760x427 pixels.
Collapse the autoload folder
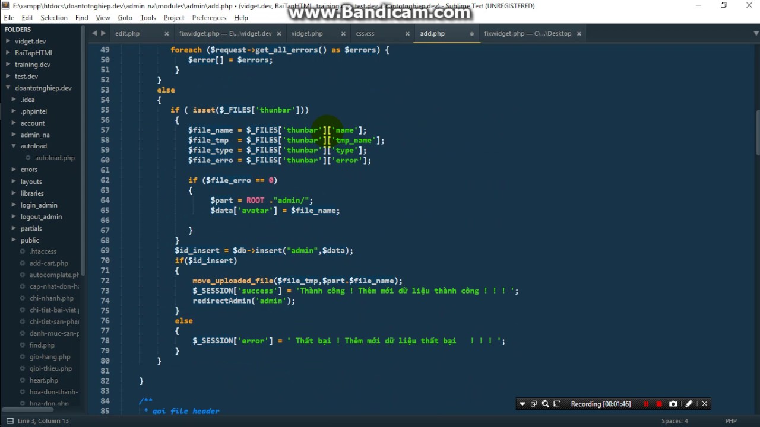14,146
